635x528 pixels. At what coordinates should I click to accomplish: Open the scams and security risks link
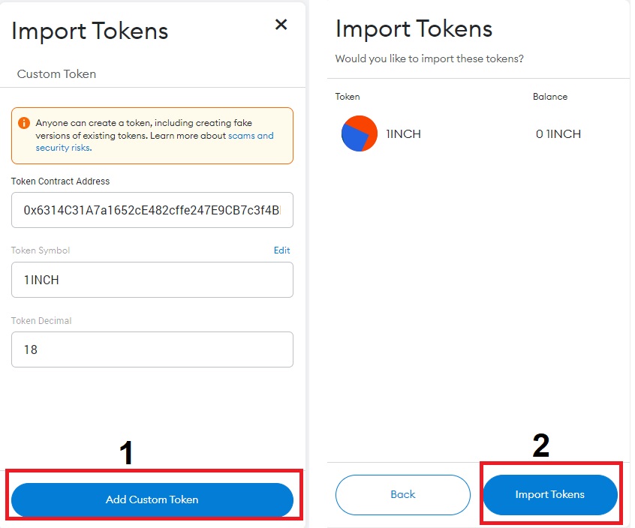155,142
